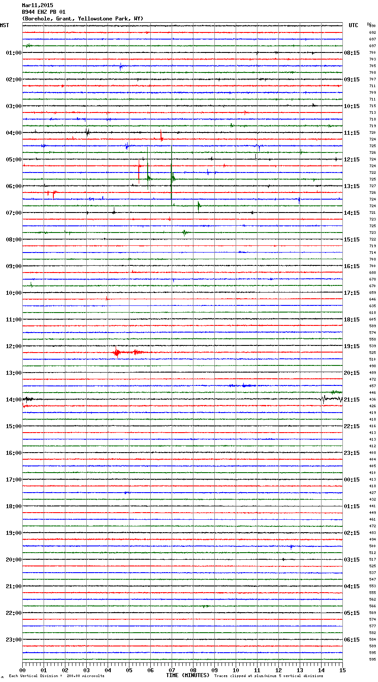Select the 19:15 UTC time label
Image resolution: width=378 pixels, height=682 pixels.
click(352, 346)
